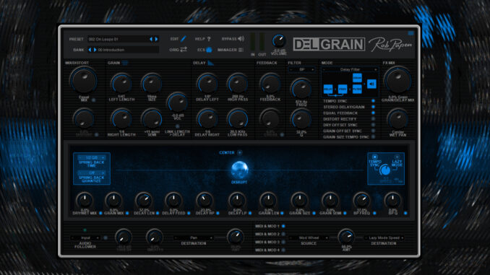Click the Grain/Delay Mix knob
The width and height of the screenshot is (490, 275).
(x=397, y=81)
